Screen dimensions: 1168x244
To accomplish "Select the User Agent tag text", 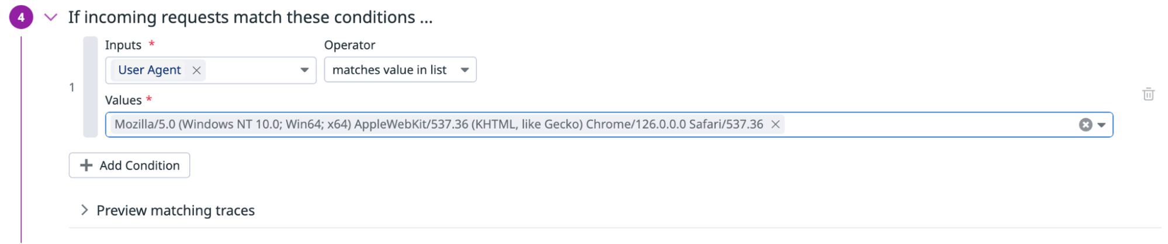I will (x=150, y=70).
